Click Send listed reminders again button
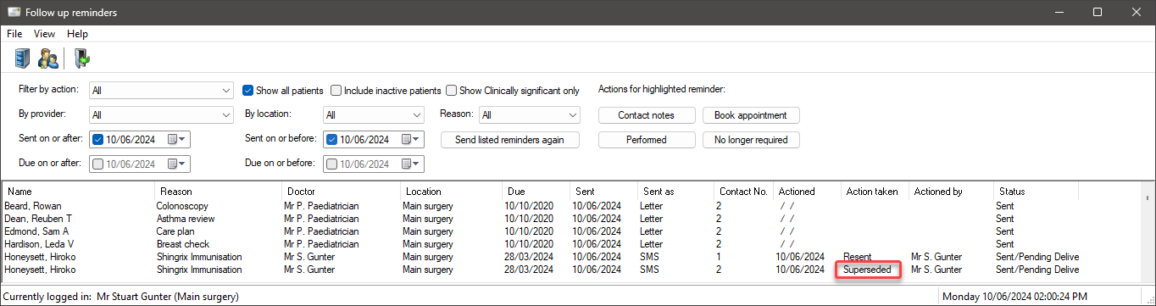This screenshot has width=1156, height=306. [x=510, y=140]
